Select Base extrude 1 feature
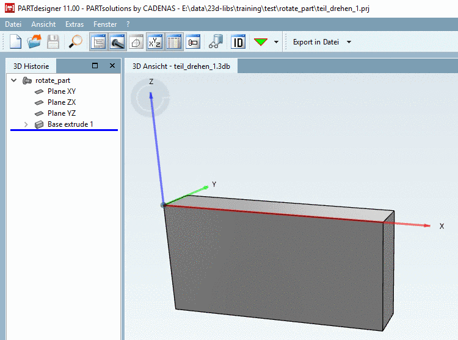Image resolution: width=458 pixels, height=340 pixels. pos(70,124)
